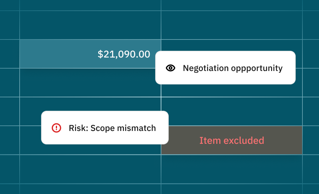Select empty cell directly below Item excluded
Screen dimensions: 319x194
click(x=232, y=169)
